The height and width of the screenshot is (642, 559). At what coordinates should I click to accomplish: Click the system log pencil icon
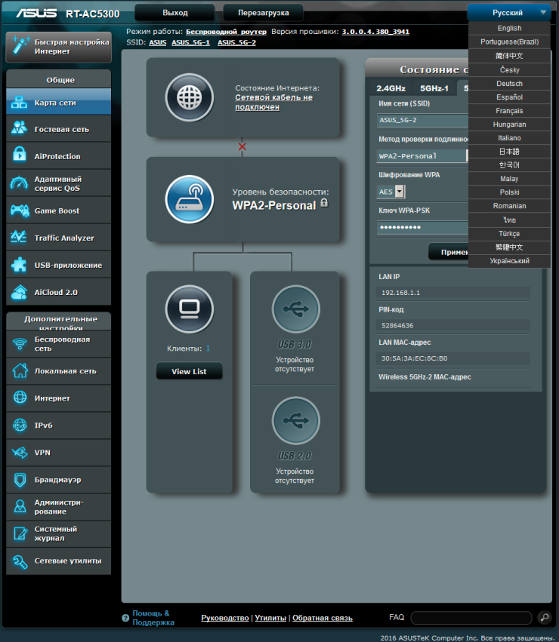20,533
